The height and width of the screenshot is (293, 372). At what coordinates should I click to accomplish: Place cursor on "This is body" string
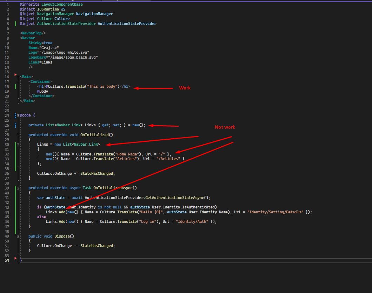coord(102,86)
